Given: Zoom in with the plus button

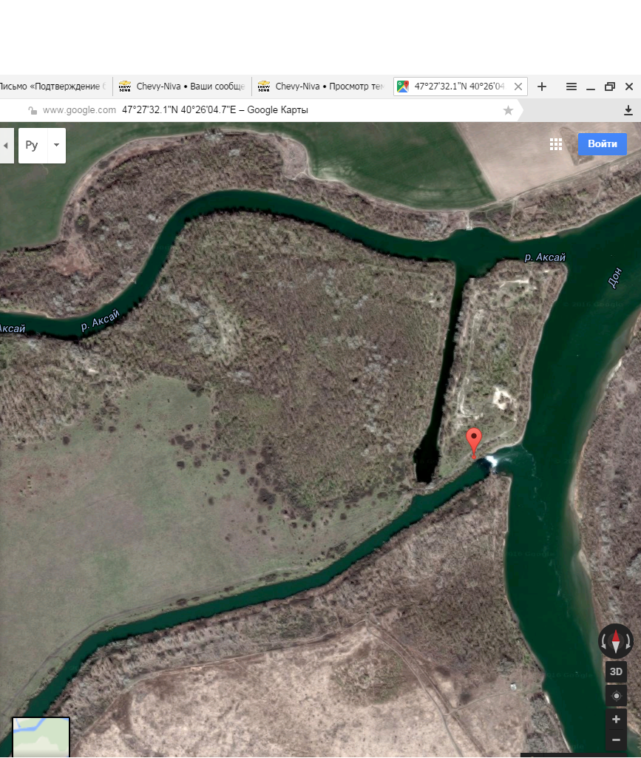Looking at the screenshot, I should pos(616,719).
